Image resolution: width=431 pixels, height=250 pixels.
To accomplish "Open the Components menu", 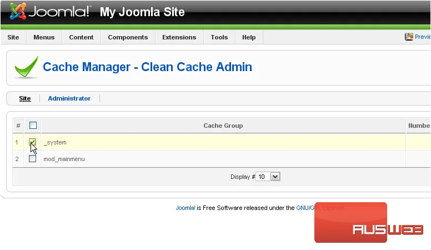I will tap(128, 37).
